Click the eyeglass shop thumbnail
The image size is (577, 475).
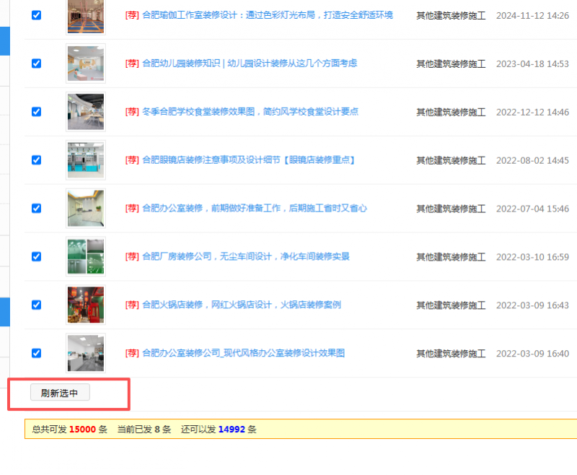click(86, 160)
